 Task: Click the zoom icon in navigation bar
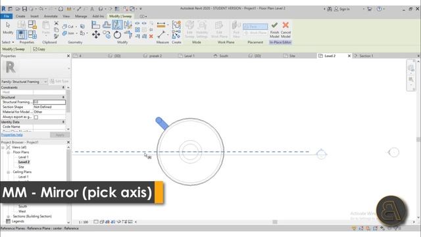(x=411, y=80)
